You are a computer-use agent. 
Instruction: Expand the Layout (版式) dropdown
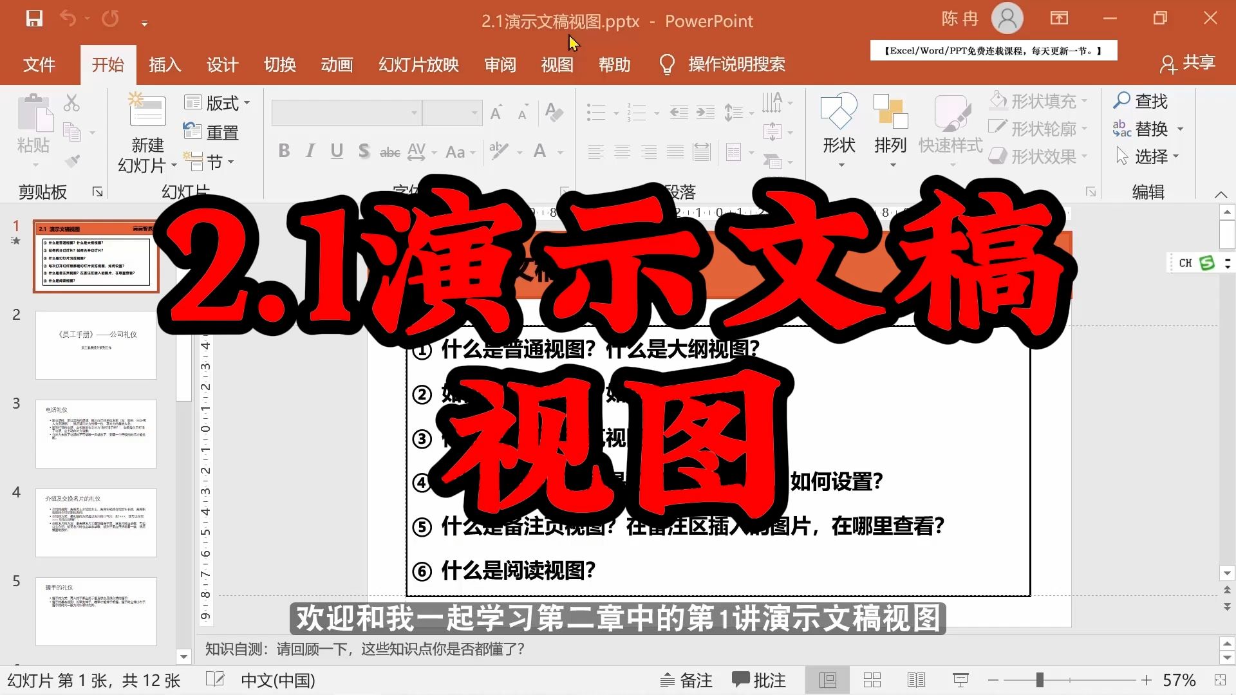point(247,103)
